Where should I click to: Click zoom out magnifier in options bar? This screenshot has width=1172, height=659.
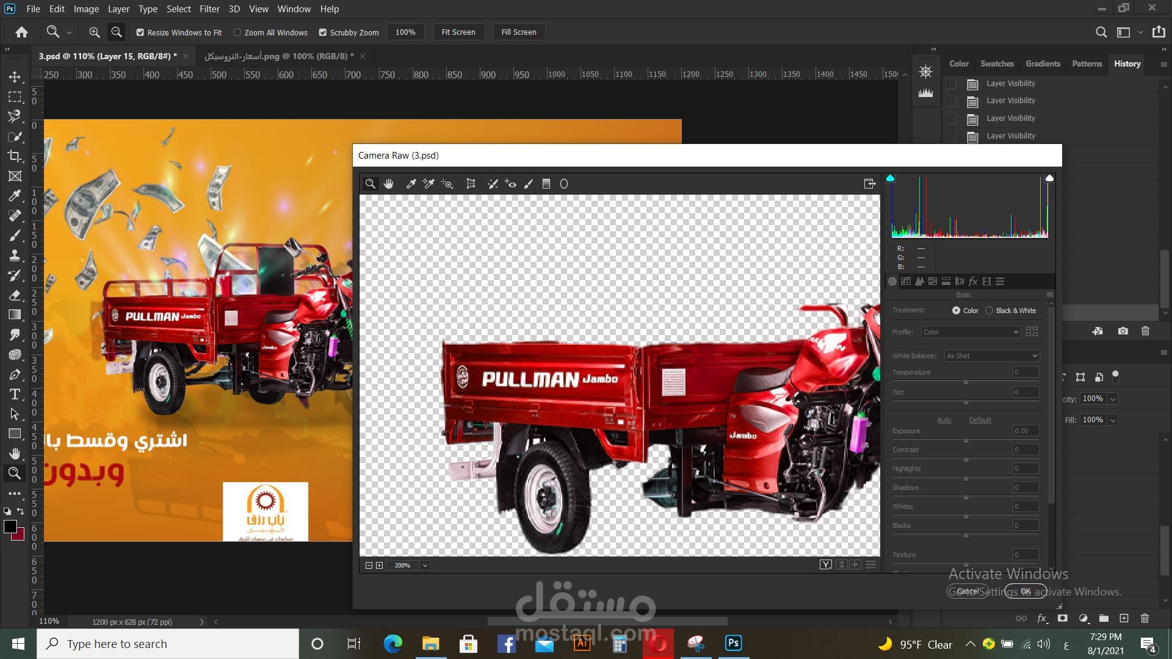tap(116, 32)
